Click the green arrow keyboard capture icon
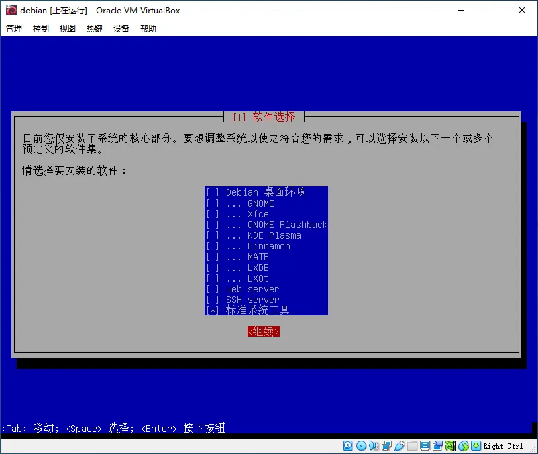The image size is (538, 454). 476,446
